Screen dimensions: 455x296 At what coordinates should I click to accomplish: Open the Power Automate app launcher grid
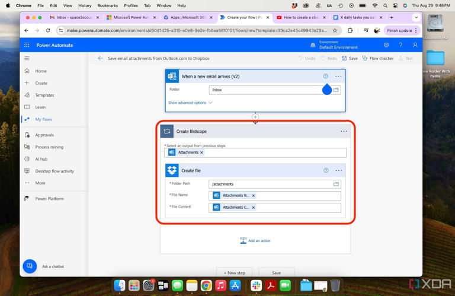pos(27,45)
